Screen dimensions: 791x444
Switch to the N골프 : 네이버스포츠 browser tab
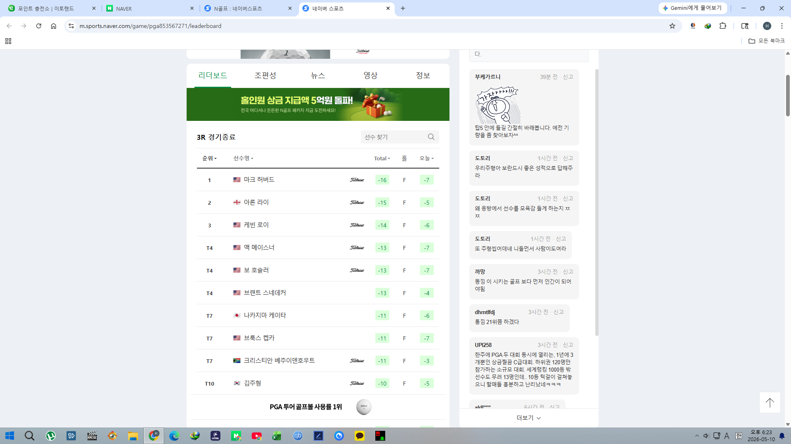pyautogui.click(x=248, y=8)
